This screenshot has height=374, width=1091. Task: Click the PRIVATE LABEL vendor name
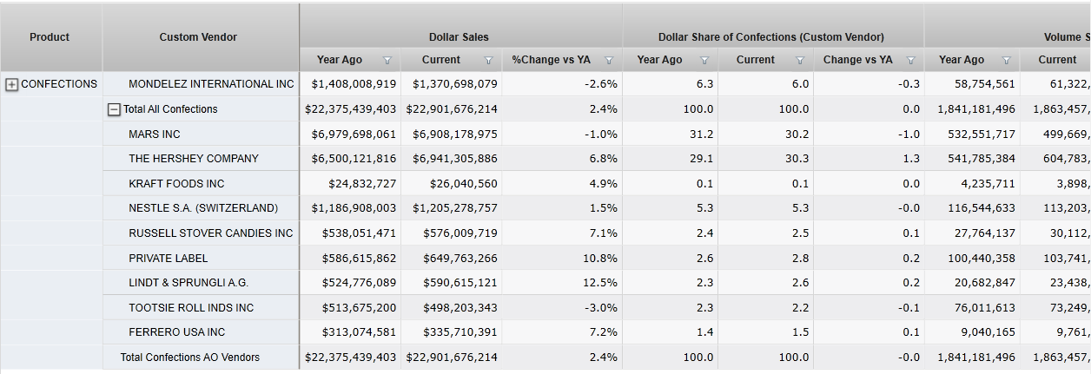point(169,259)
